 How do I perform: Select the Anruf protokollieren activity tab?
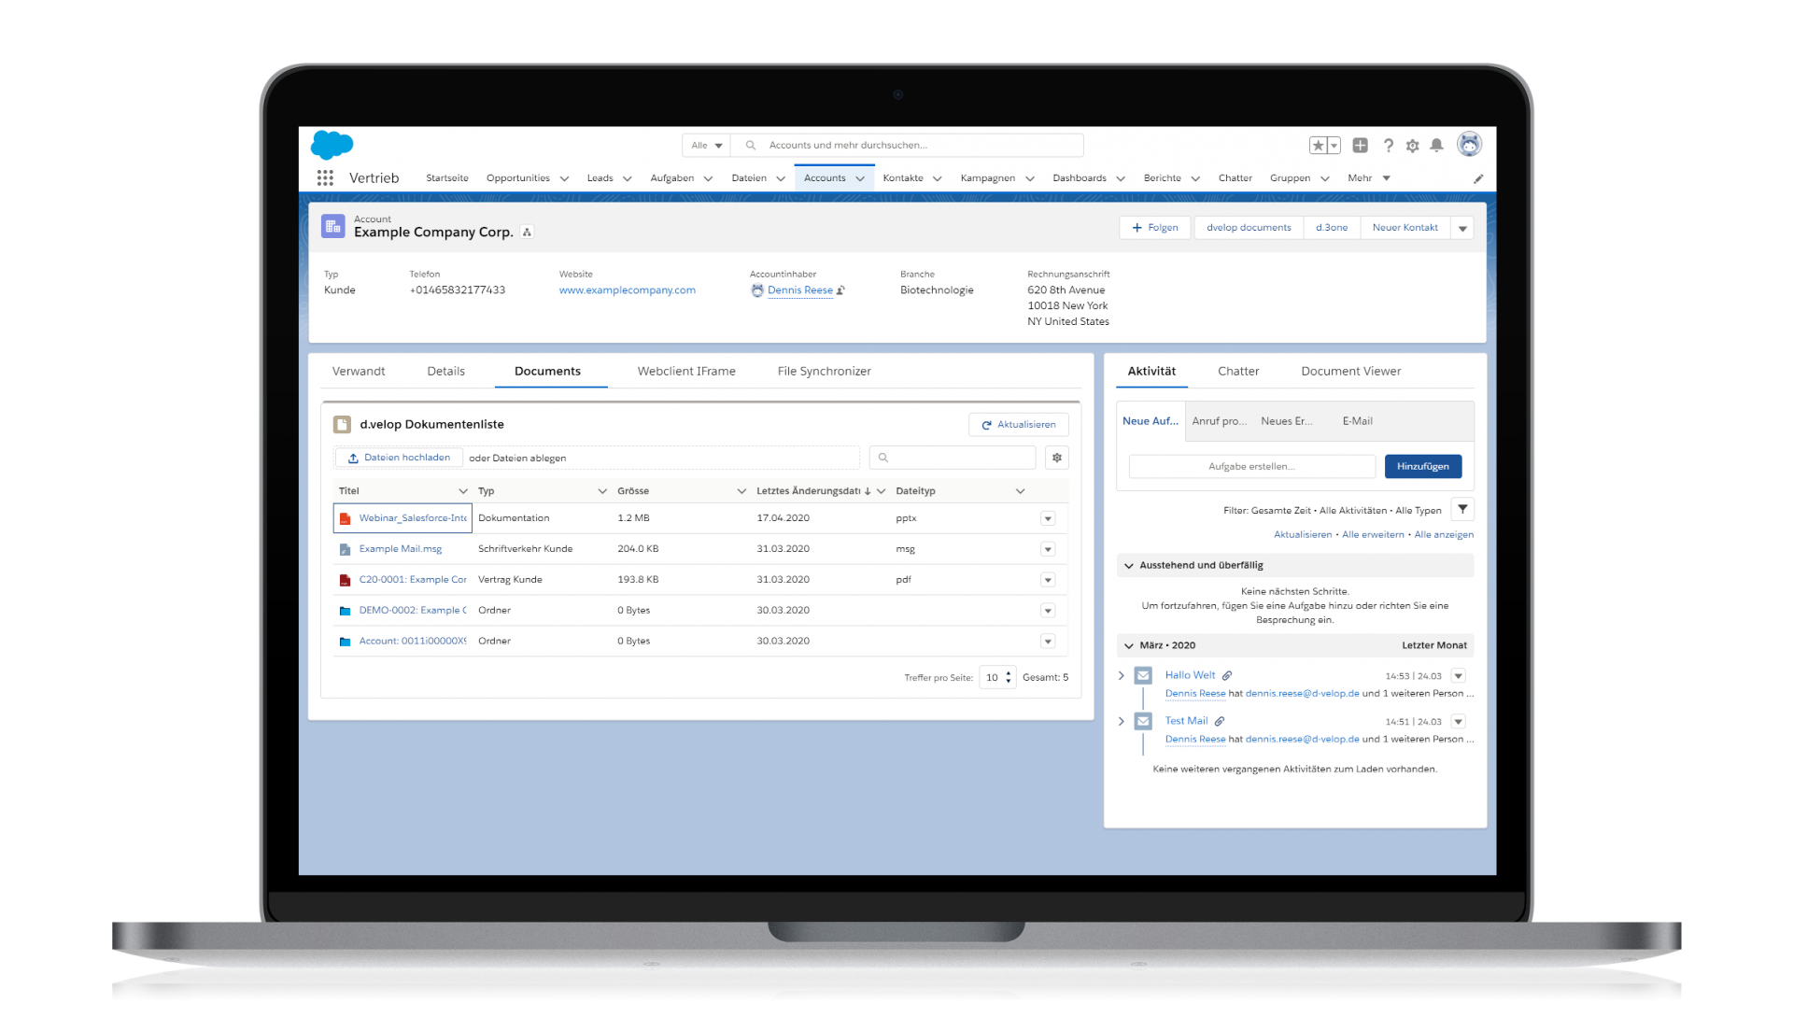click(1219, 421)
